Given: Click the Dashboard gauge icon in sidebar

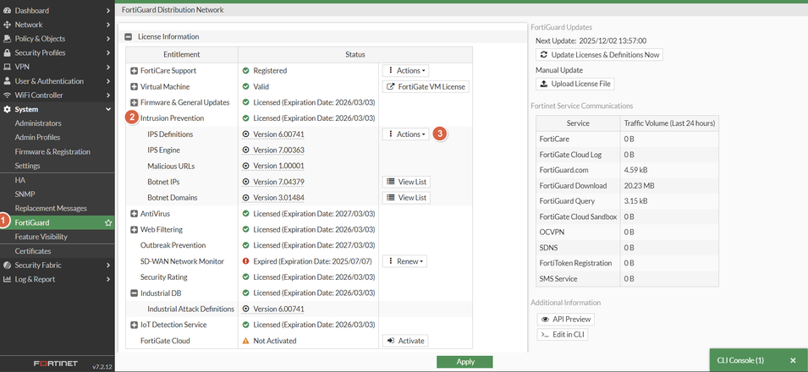Looking at the screenshot, I should (8, 11).
